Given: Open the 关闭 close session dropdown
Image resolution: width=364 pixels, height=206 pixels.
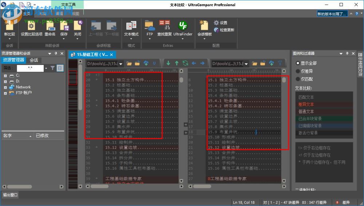Looking at the screenshot, I should 78,39.
